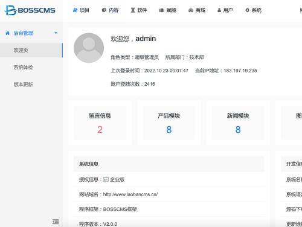Viewport: 302px width, 227px height.
Task: Click the 用户 person icon
Action: point(219,10)
